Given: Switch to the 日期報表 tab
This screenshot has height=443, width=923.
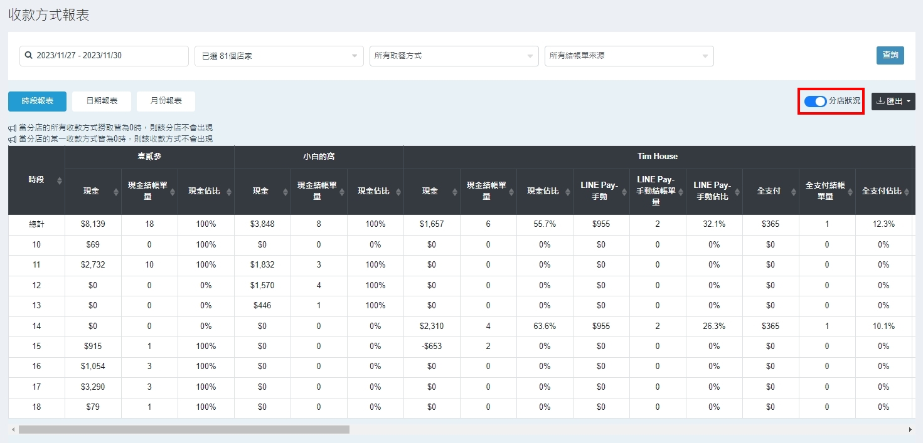Looking at the screenshot, I should click(x=102, y=101).
